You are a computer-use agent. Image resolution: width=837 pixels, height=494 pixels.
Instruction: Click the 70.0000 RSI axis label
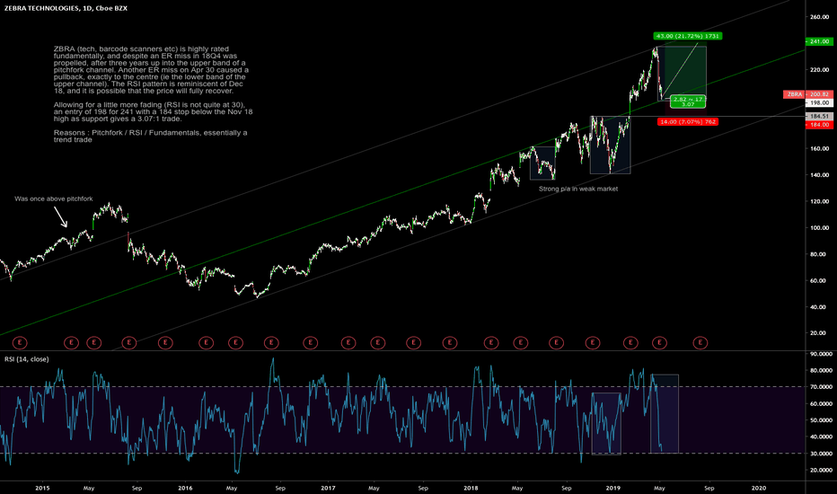821,386
